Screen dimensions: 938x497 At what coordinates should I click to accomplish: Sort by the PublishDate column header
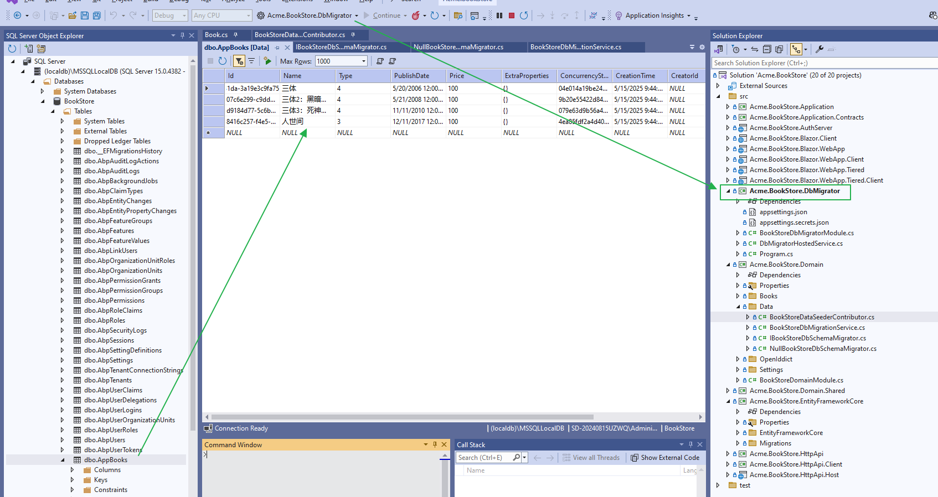click(418, 76)
